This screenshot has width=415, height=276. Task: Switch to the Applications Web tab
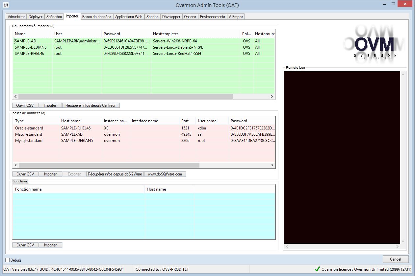(129, 17)
